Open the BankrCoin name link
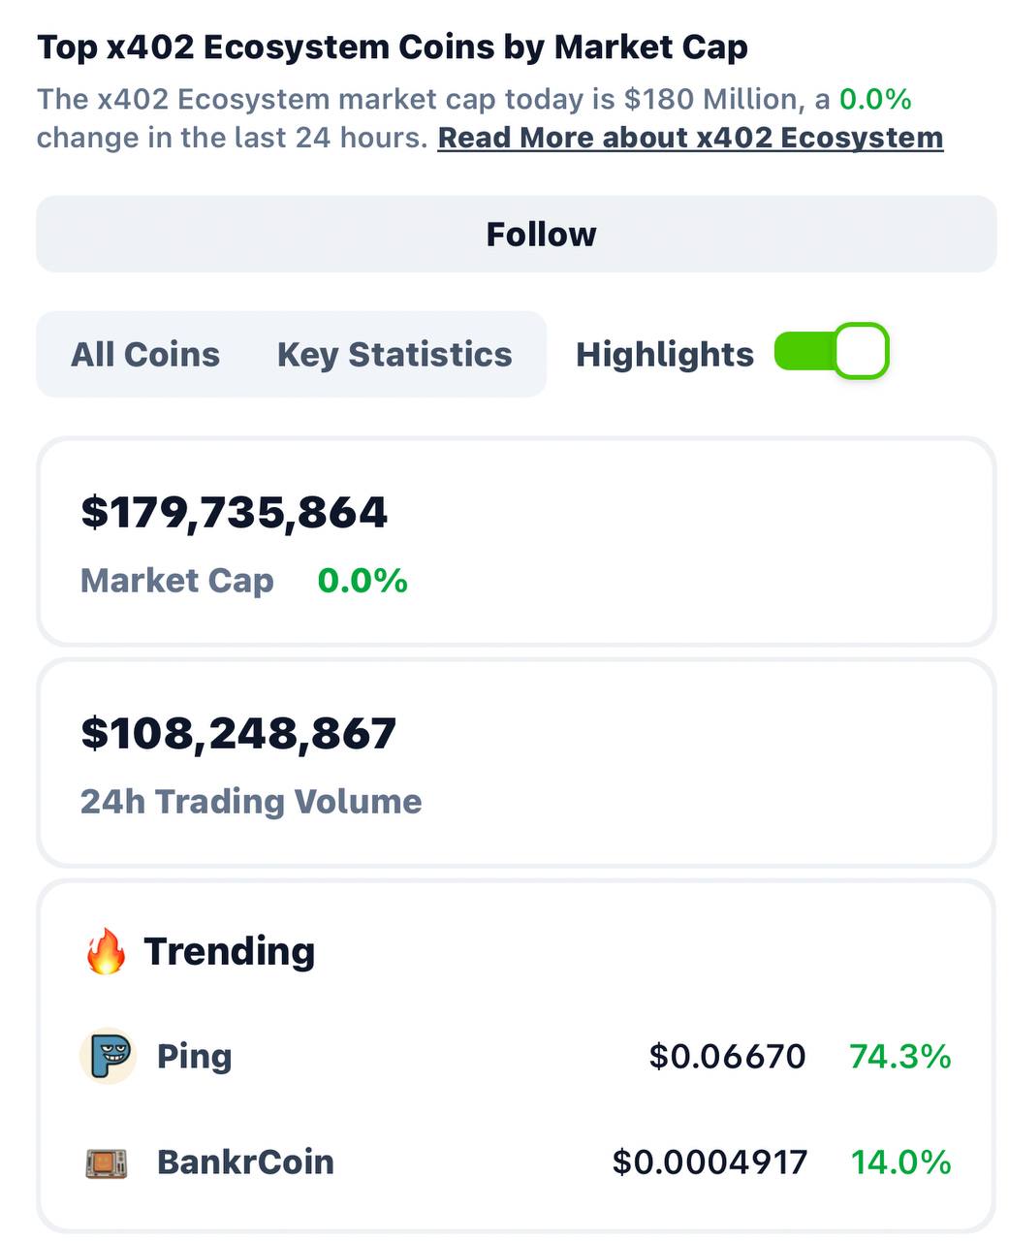The width and height of the screenshot is (1009, 1241). 245,1161
